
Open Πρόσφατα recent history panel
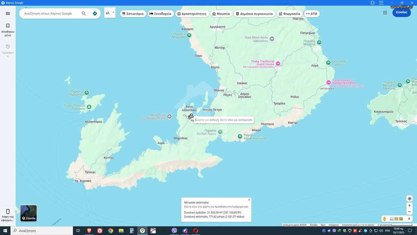pos(8,51)
